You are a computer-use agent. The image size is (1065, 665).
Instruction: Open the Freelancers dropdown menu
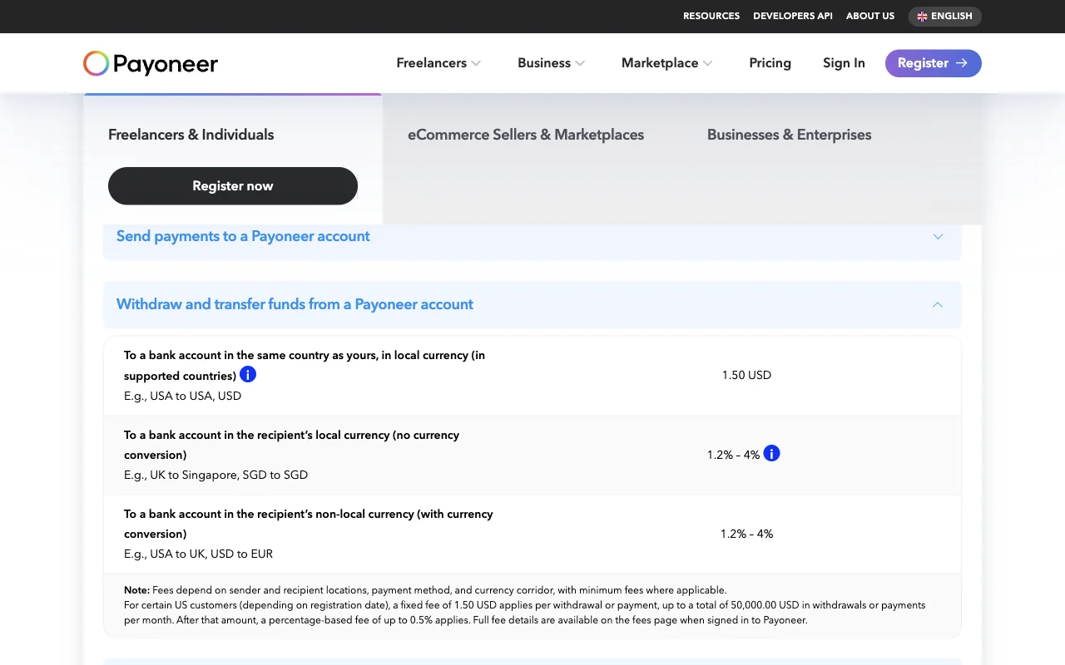(438, 63)
